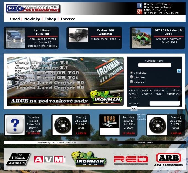The image size is (188, 173).
Task: Open the Google Plus icon
Action: coord(140,12)
